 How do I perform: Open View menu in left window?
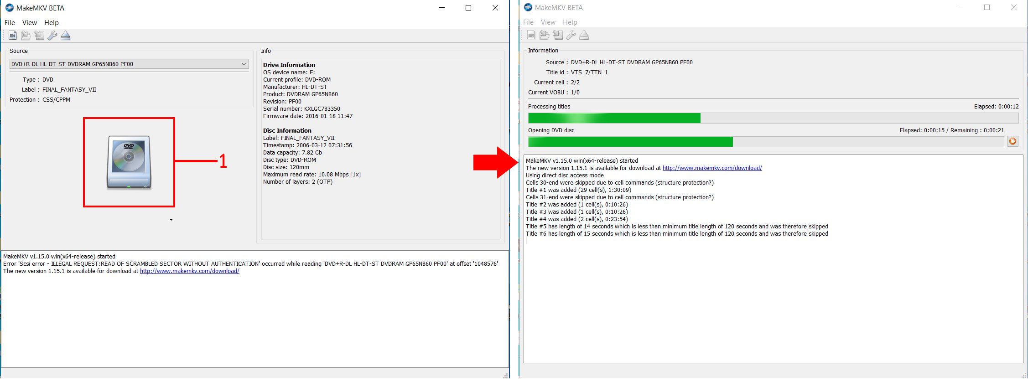30,23
